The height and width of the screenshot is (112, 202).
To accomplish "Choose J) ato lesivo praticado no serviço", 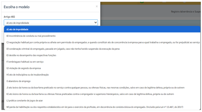I will coord(102,88).
